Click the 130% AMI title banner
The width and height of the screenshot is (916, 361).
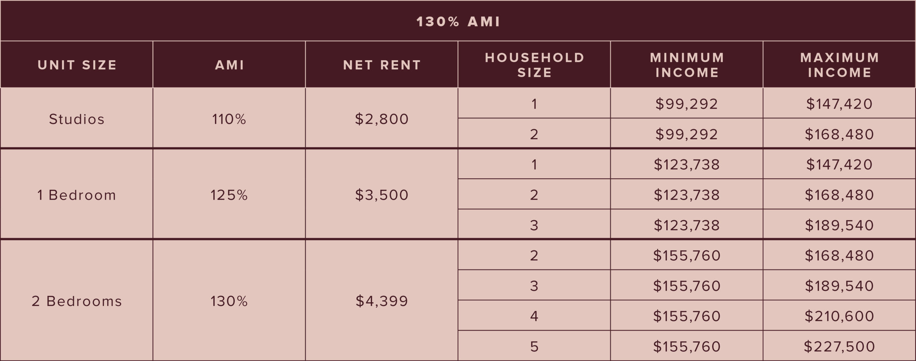(x=458, y=21)
